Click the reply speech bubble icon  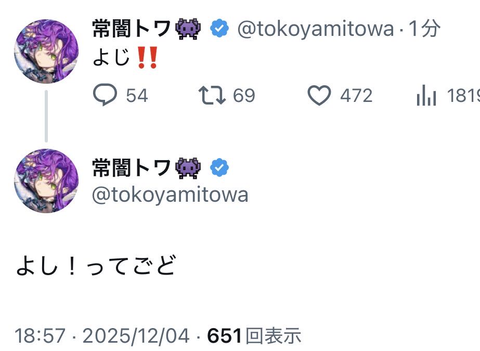pos(105,95)
